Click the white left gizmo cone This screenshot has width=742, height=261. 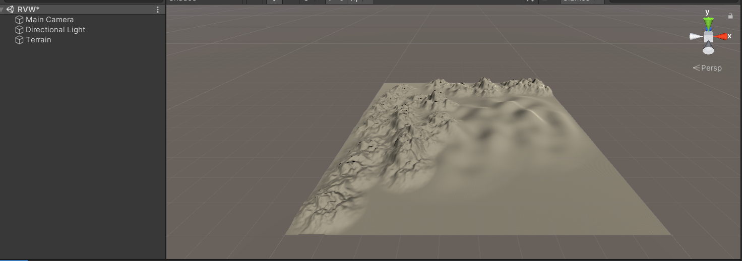696,36
